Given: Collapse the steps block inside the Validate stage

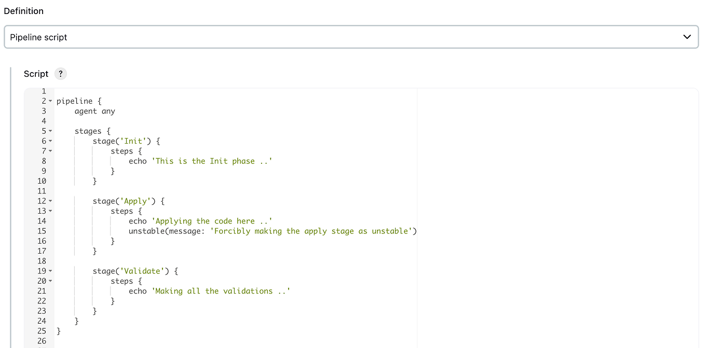Looking at the screenshot, I should 49,281.
